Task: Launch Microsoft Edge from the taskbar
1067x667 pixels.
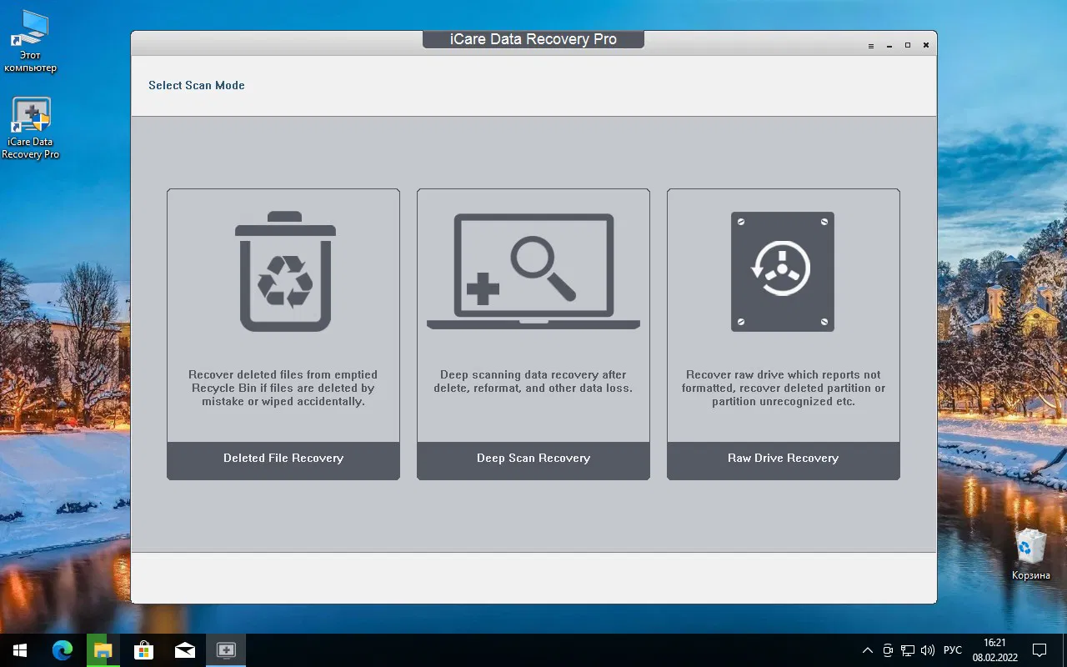Action: coord(63,650)
